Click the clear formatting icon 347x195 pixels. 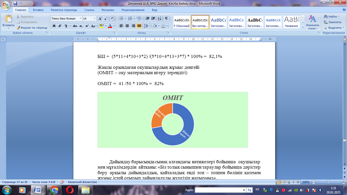[x=113, y=19]
